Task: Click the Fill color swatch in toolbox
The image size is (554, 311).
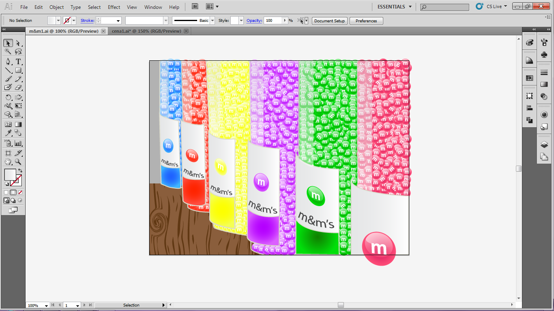Action: pyautogui.click(x=10, y=175)
